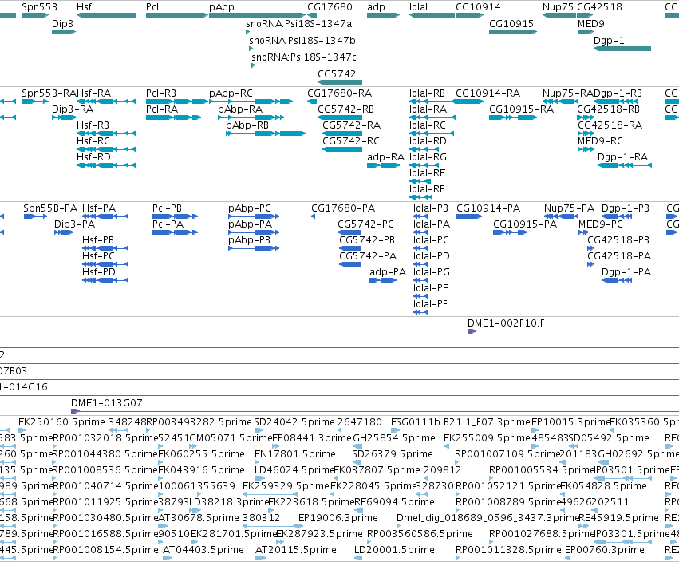This screenshot has height=562, width=679.
Task: Click EST EK259329.5prime
Action: 286,486
